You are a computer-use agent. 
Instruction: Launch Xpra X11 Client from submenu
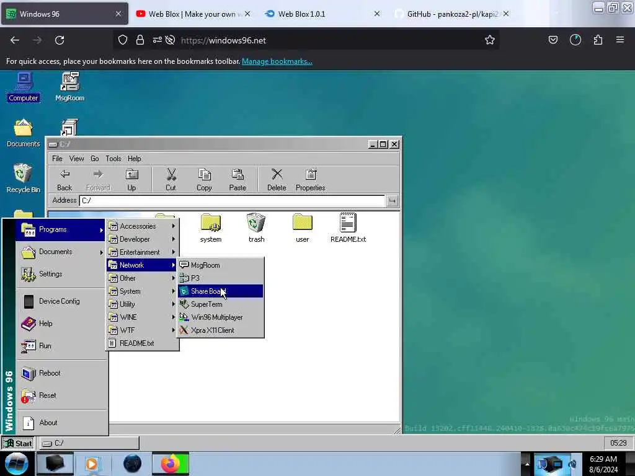pyautogui.click(x=221, y=330)
